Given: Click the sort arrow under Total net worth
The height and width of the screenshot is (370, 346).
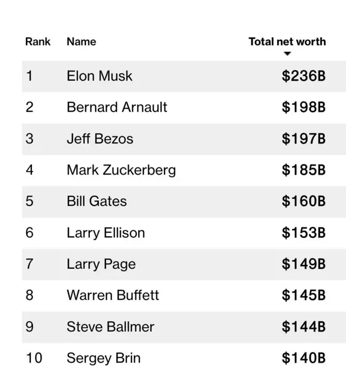Looking at the screenshot, I should pyautogui.click(x=287, y=54).
